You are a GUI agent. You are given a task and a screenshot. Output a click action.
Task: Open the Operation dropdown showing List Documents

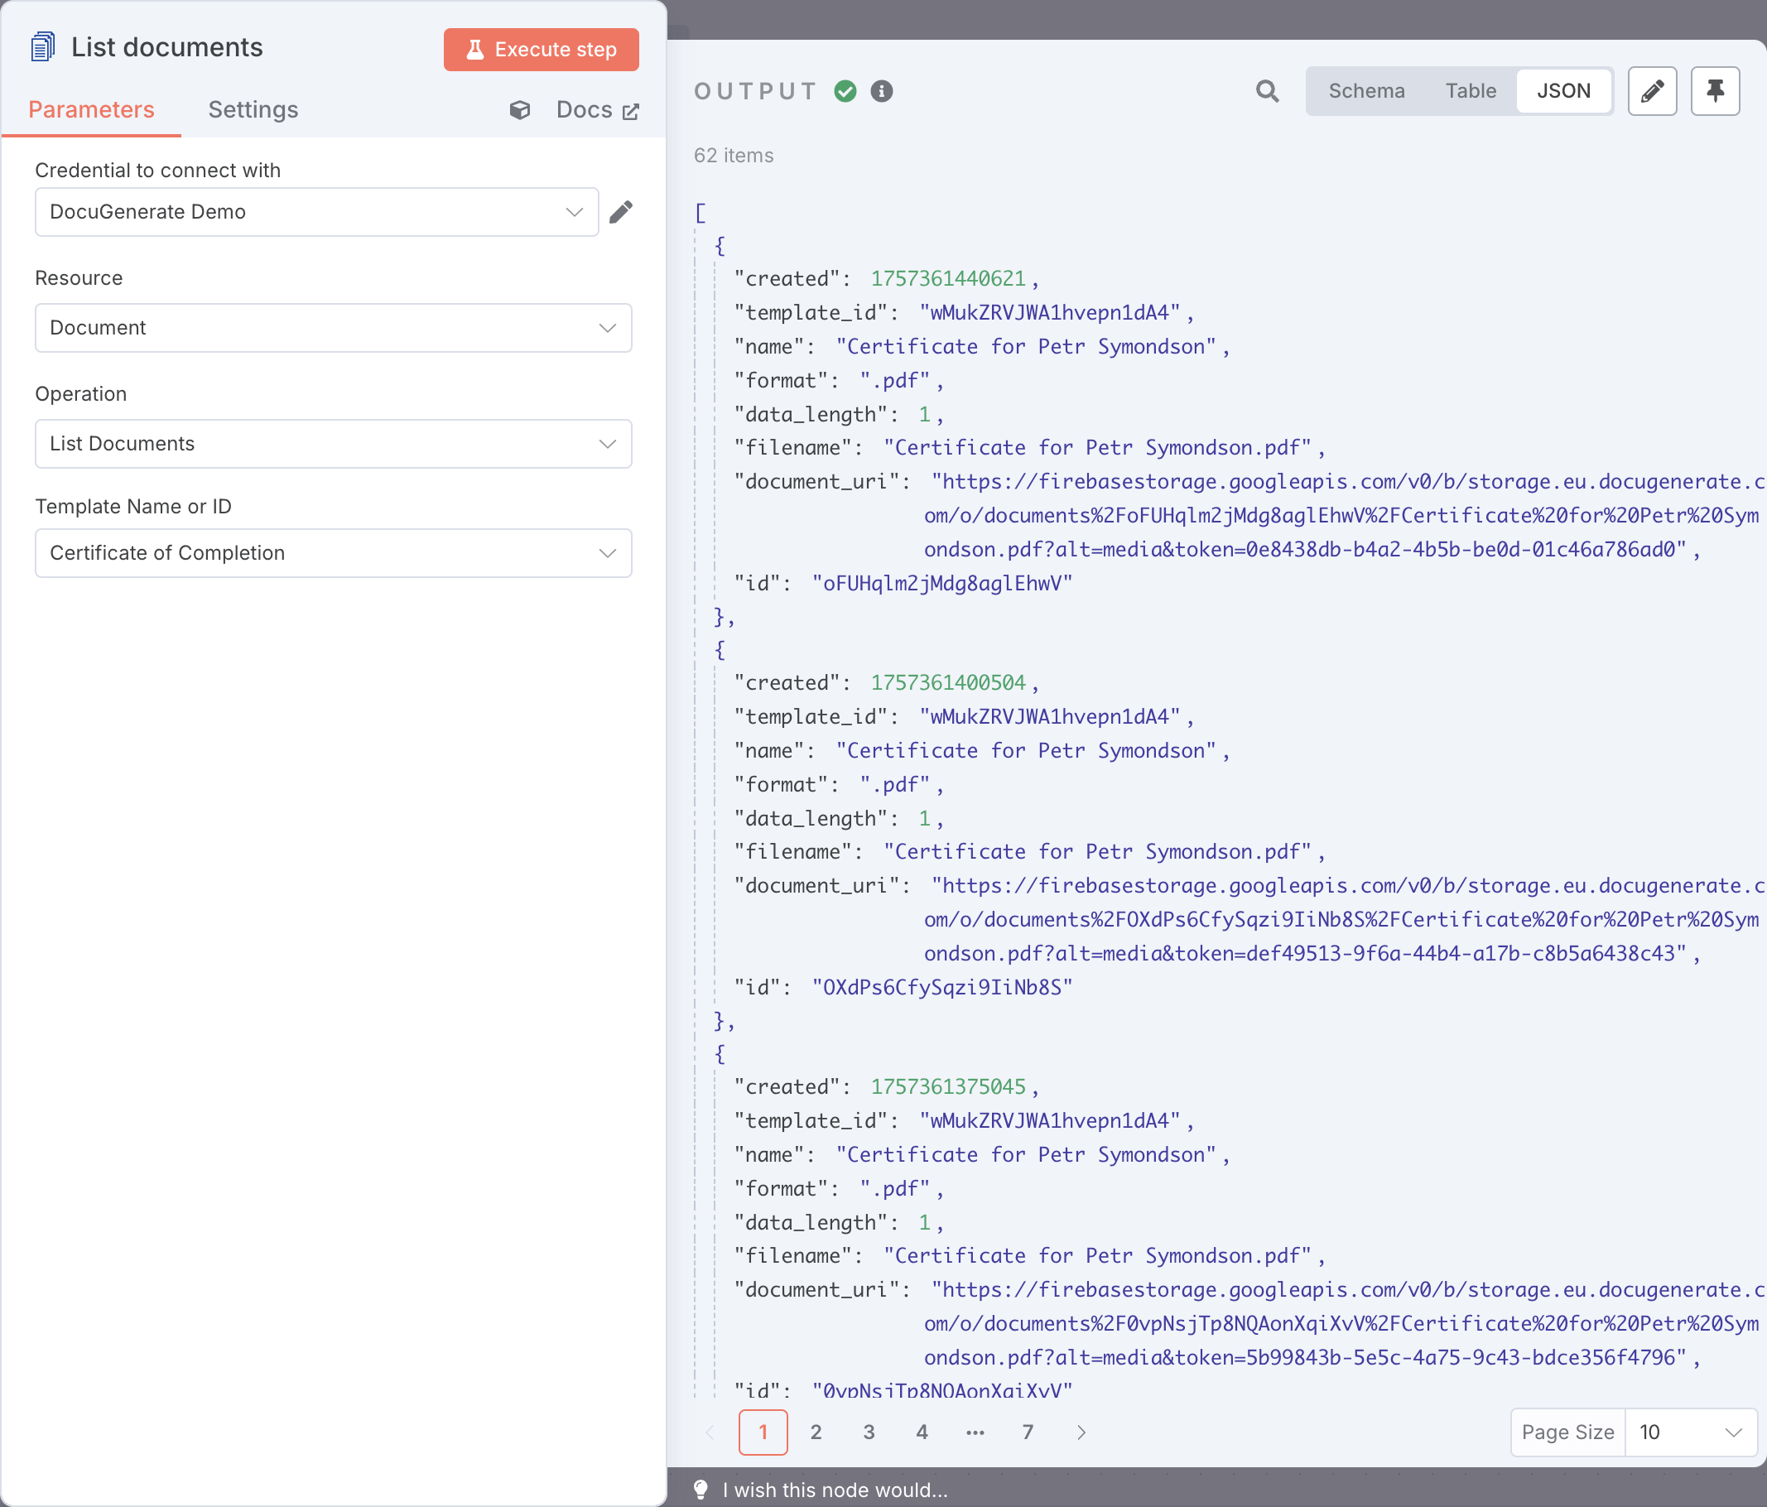[334, 444]
